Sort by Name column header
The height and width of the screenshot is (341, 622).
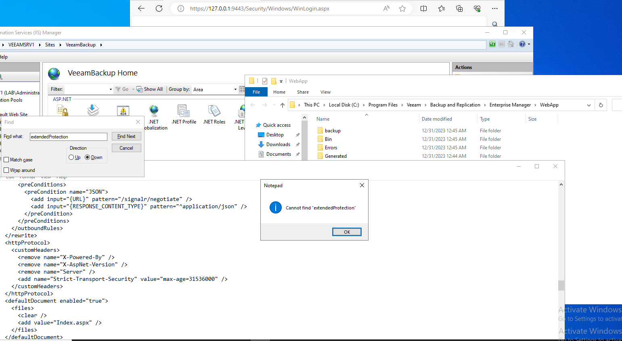[323, 119]
